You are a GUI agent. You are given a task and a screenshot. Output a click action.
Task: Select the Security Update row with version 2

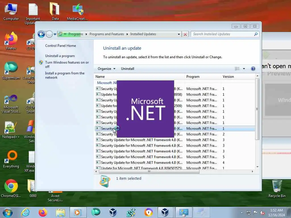(x=175, y=134)
